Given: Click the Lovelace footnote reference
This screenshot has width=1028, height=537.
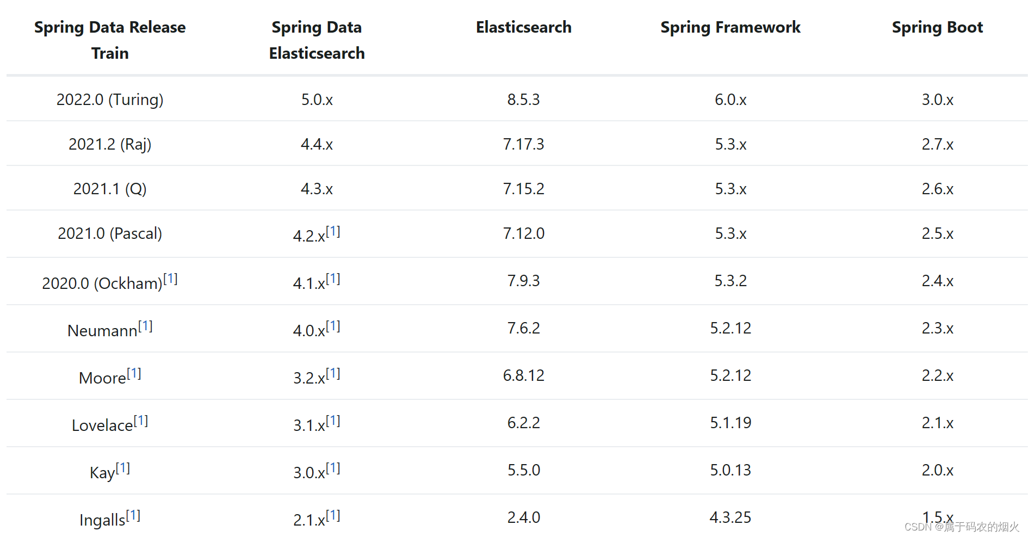Looking at the screenshot, I should pyautogui.click(x=141, y=421).
